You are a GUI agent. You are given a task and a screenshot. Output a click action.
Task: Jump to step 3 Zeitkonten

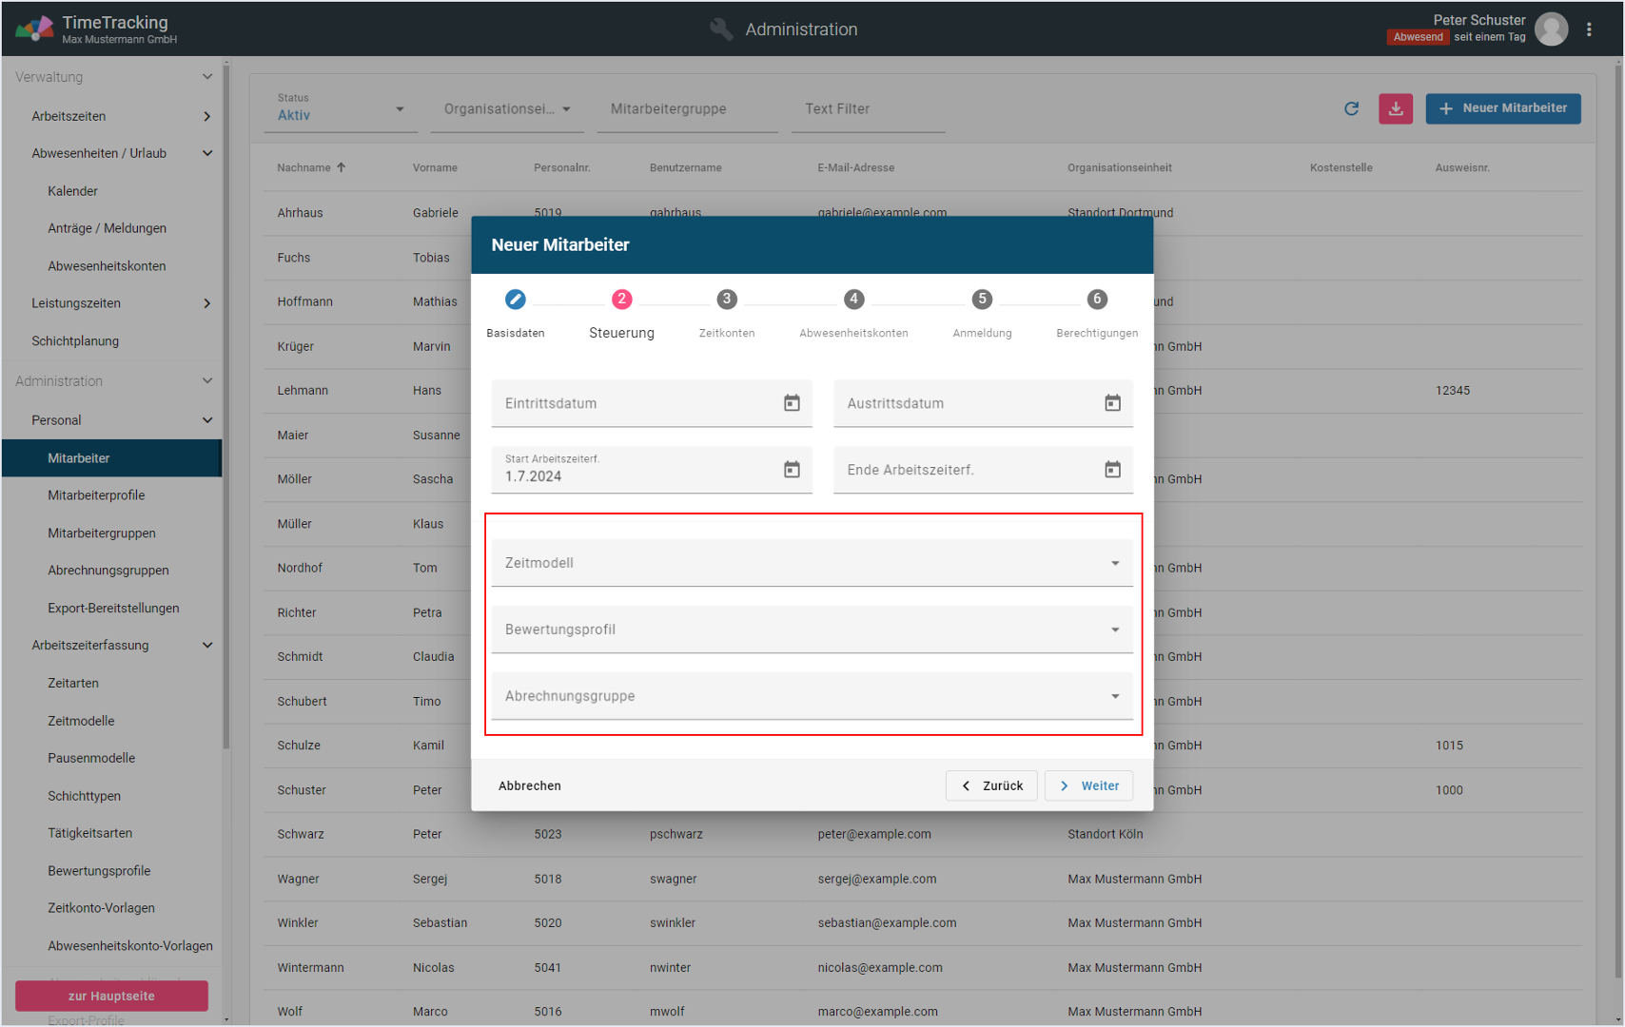[x=726, y=300]
